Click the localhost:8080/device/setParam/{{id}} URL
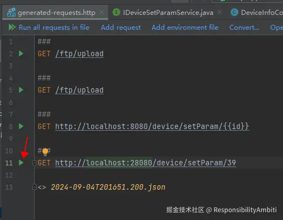 point(152,127)
